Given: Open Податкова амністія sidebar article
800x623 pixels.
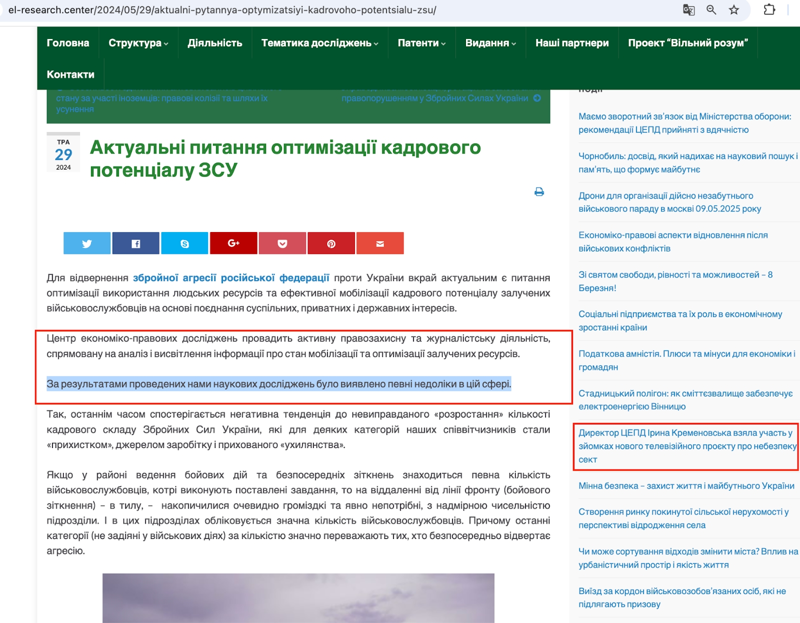Looking at the screenshot, I should [687, 360].
